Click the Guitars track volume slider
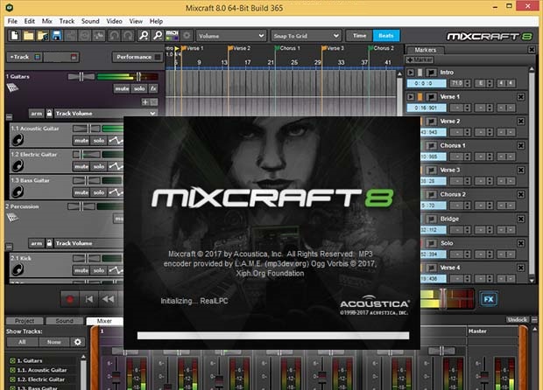The width and height of the screenshot is (543, 390). click(128, 76)
